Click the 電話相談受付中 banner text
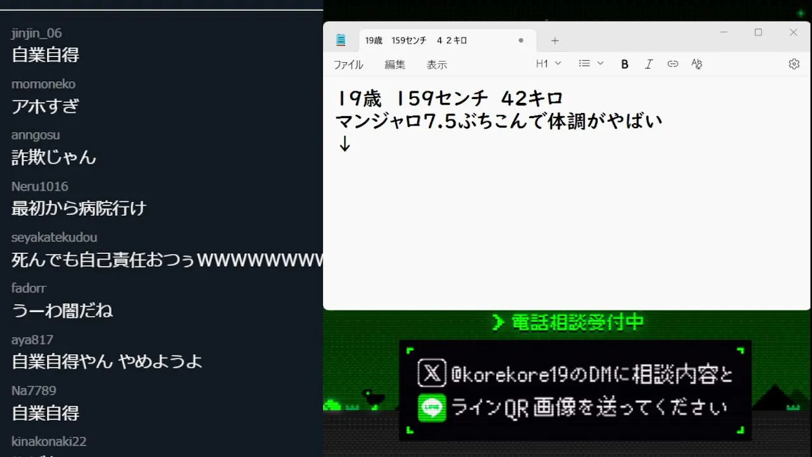812x457 pixels. click(577, 322)
